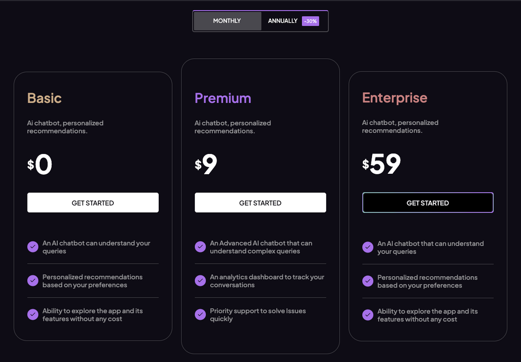The height and width of the screenshot is (362, 521).
Task: Select the Enterprise plan heading
Action: 395,98
